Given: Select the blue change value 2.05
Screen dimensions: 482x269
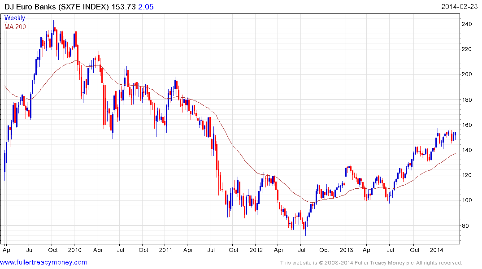Looking at the screenshot, I should [146, 7].
